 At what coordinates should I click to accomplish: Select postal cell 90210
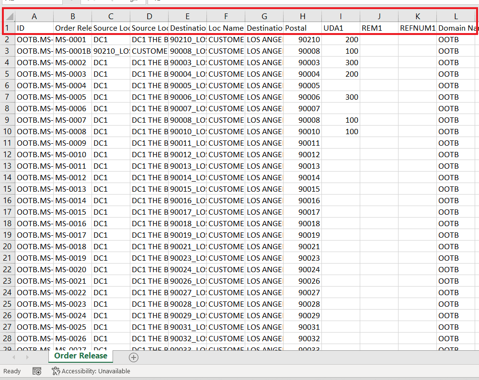coord(303,39)
